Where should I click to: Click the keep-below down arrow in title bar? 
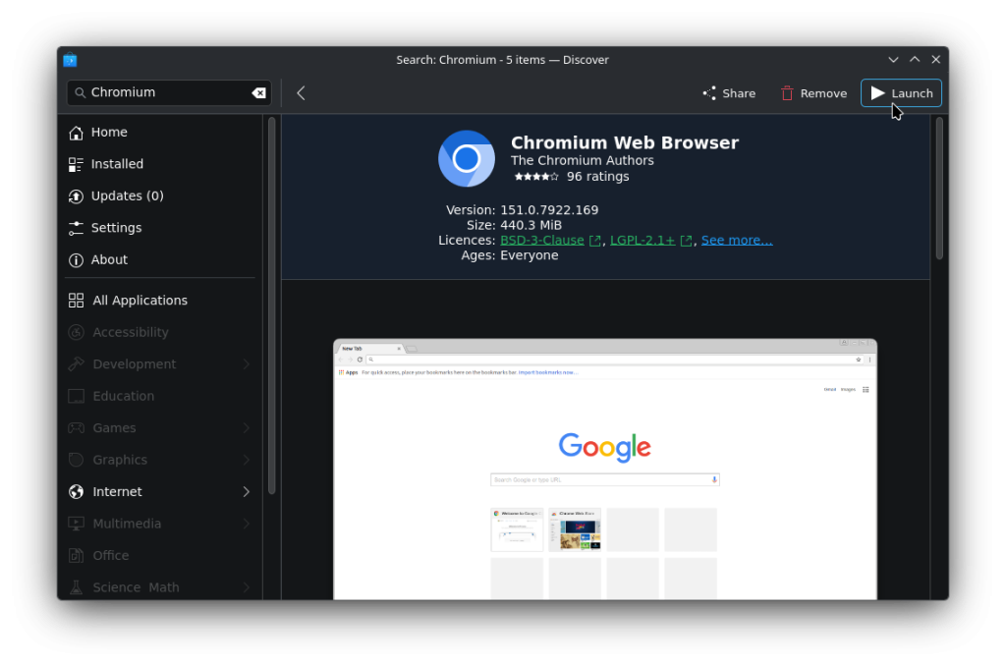coord(893,60)
